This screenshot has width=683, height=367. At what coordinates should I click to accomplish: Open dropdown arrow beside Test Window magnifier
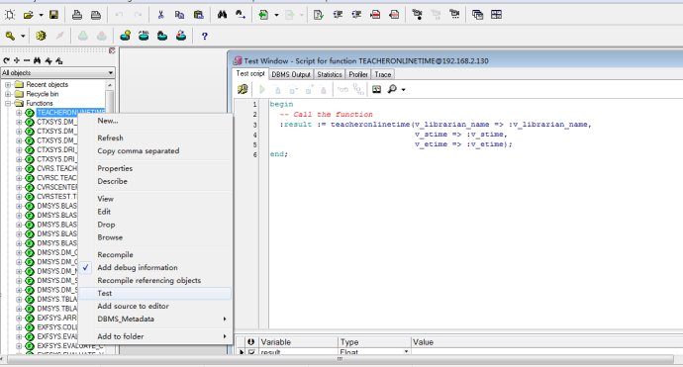click(403, 90)
